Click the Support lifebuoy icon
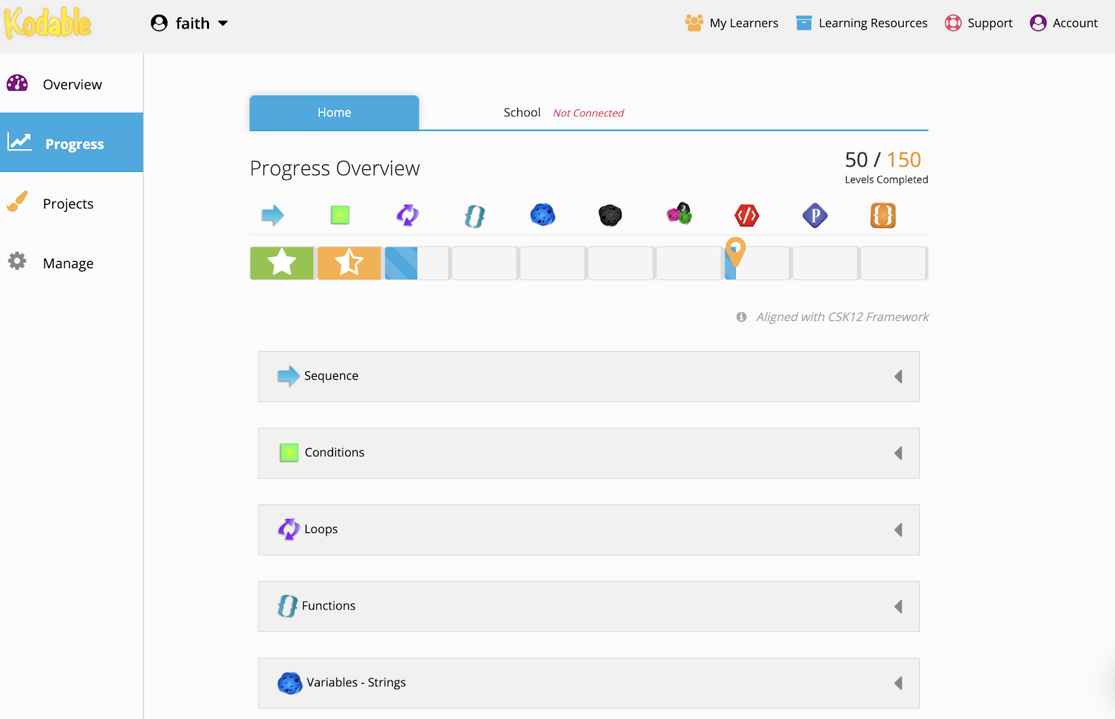Image resolution: width=1115 pixels, height=719 pixels. click(953, 23)
